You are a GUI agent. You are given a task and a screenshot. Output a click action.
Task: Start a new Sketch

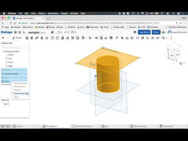click(x=17, y=38)
